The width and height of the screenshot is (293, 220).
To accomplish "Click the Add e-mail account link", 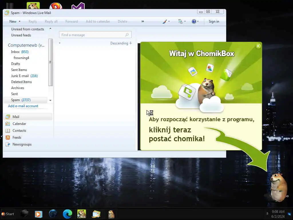I will pos(23,106).
